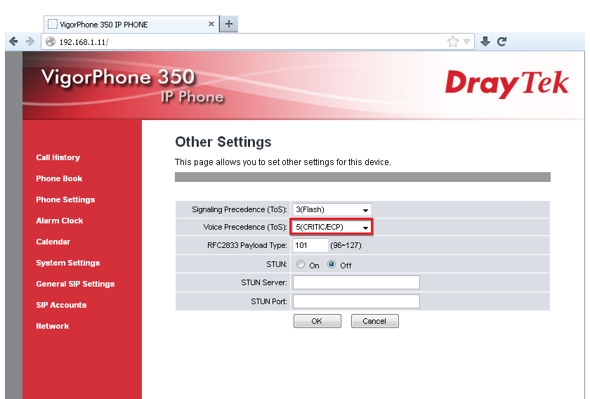
Task: Select the VigorPhone 350 IP PHONE tab
Action: point(131,24)
